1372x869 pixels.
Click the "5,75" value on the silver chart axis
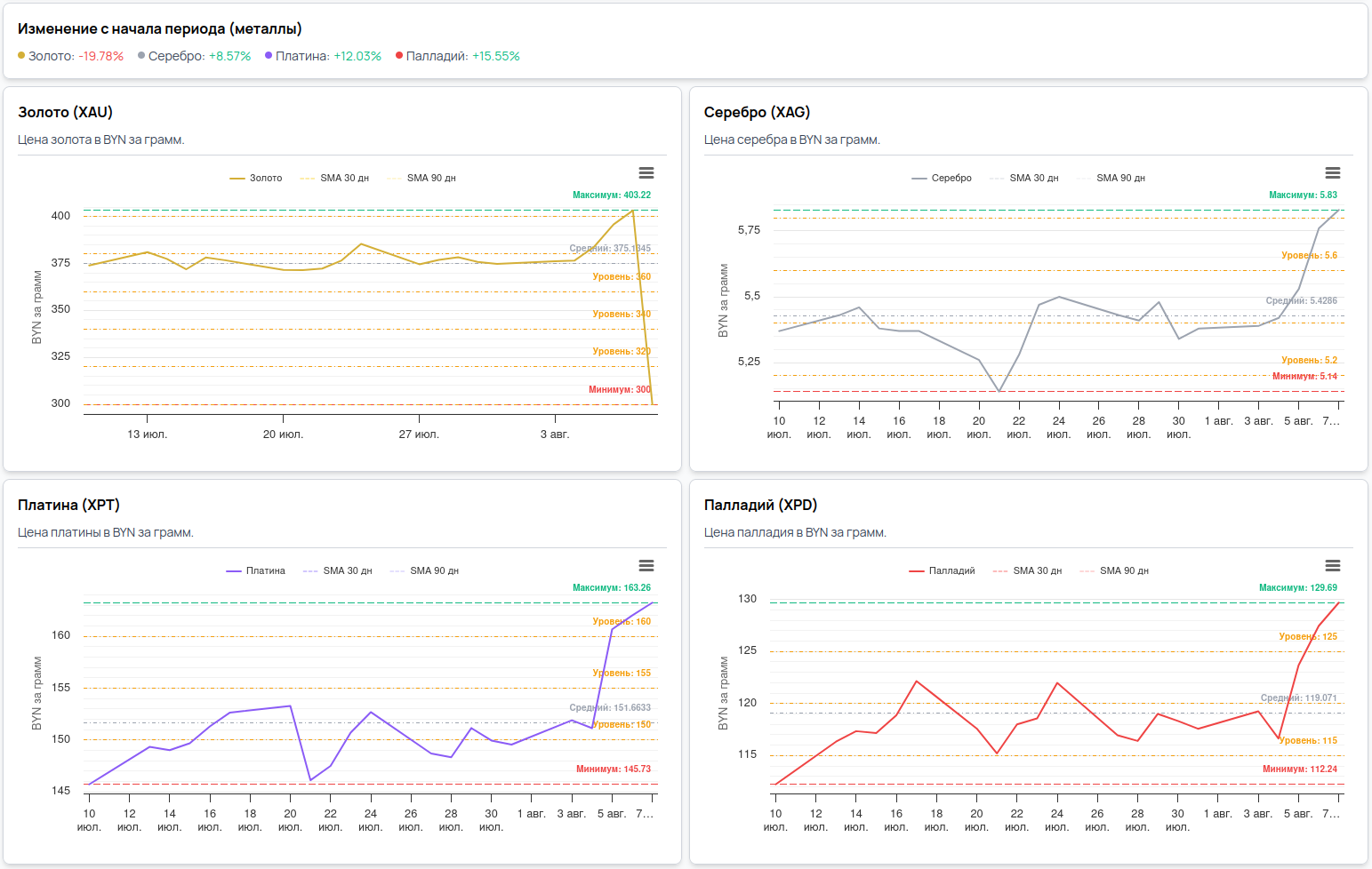(749, 230)
